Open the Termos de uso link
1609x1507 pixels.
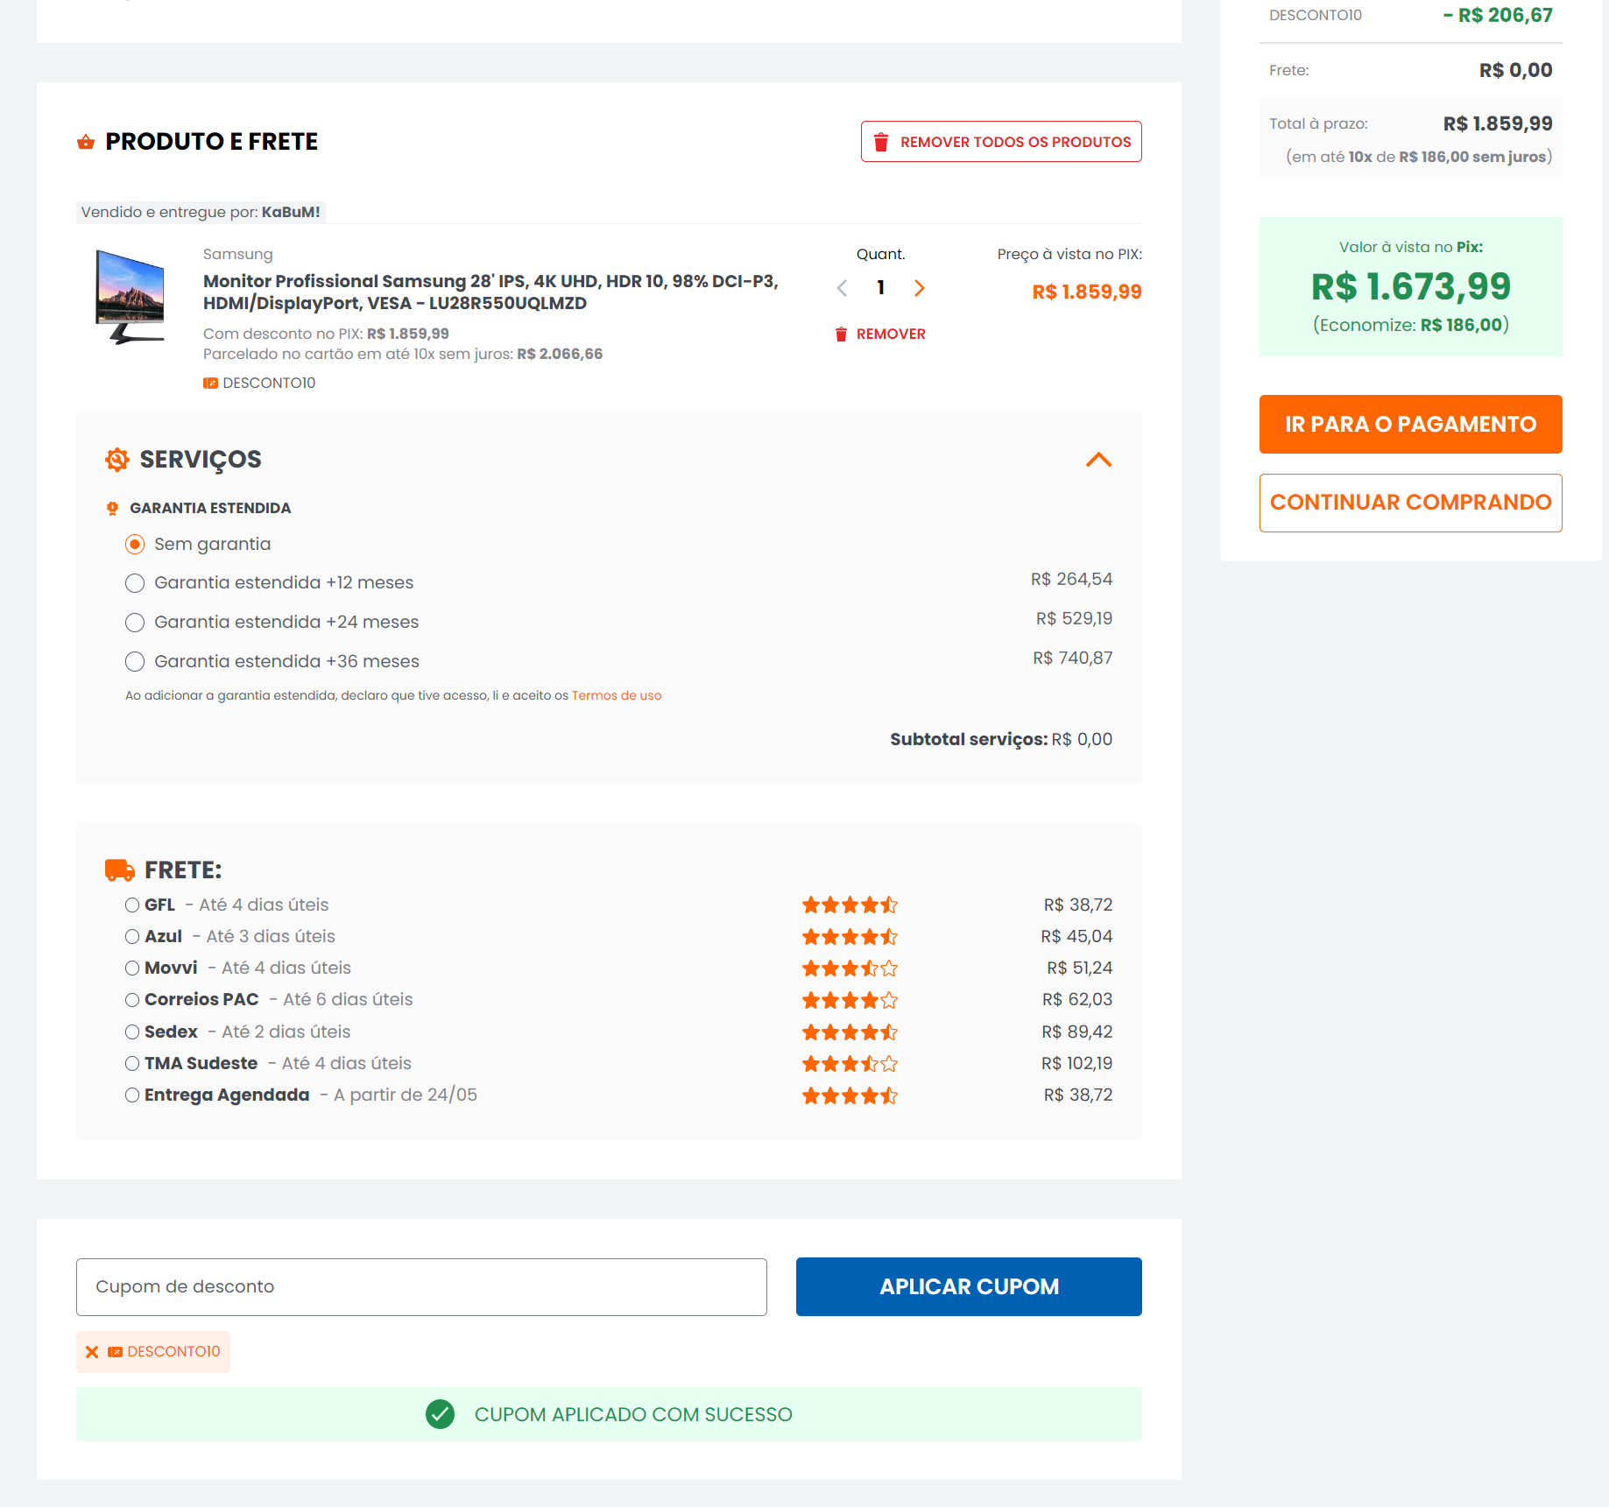617,696
